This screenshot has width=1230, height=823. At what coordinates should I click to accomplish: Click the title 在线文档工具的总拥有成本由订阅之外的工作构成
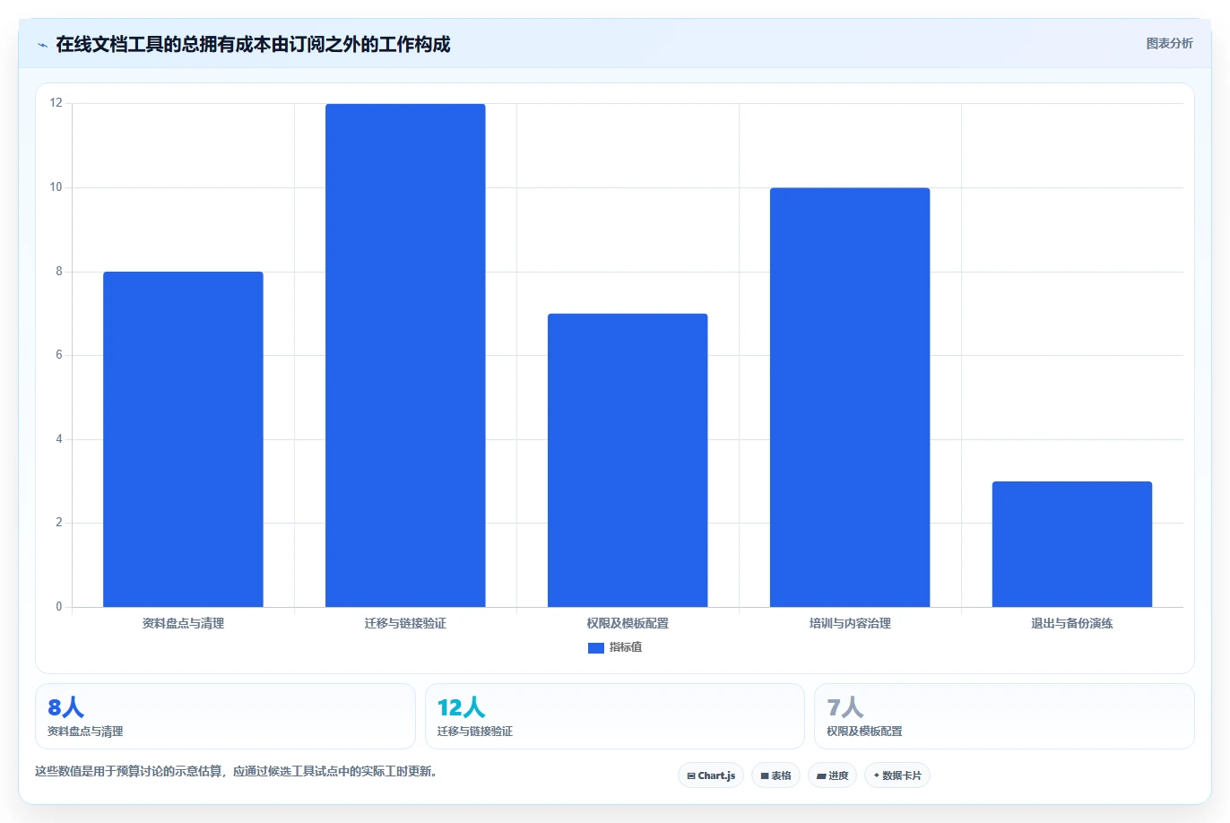[x=253, y=44]
